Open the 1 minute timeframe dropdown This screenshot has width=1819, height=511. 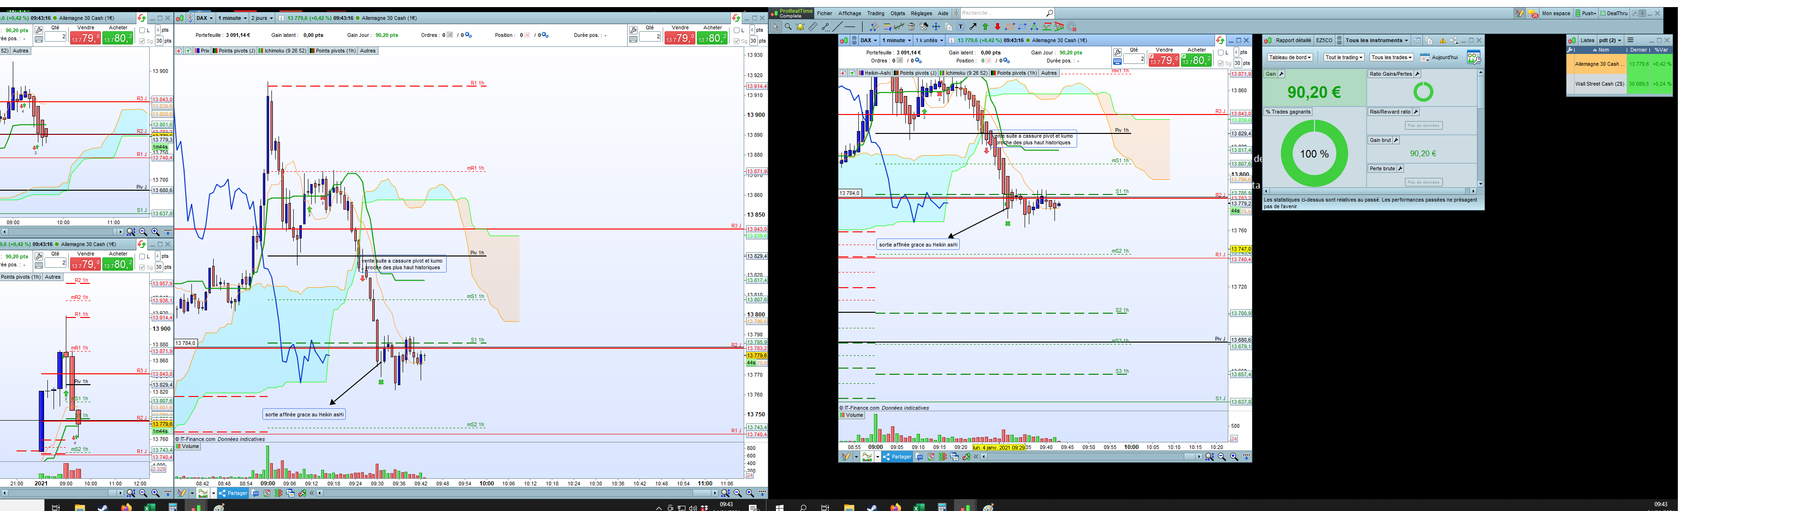[x=896, y=40]
